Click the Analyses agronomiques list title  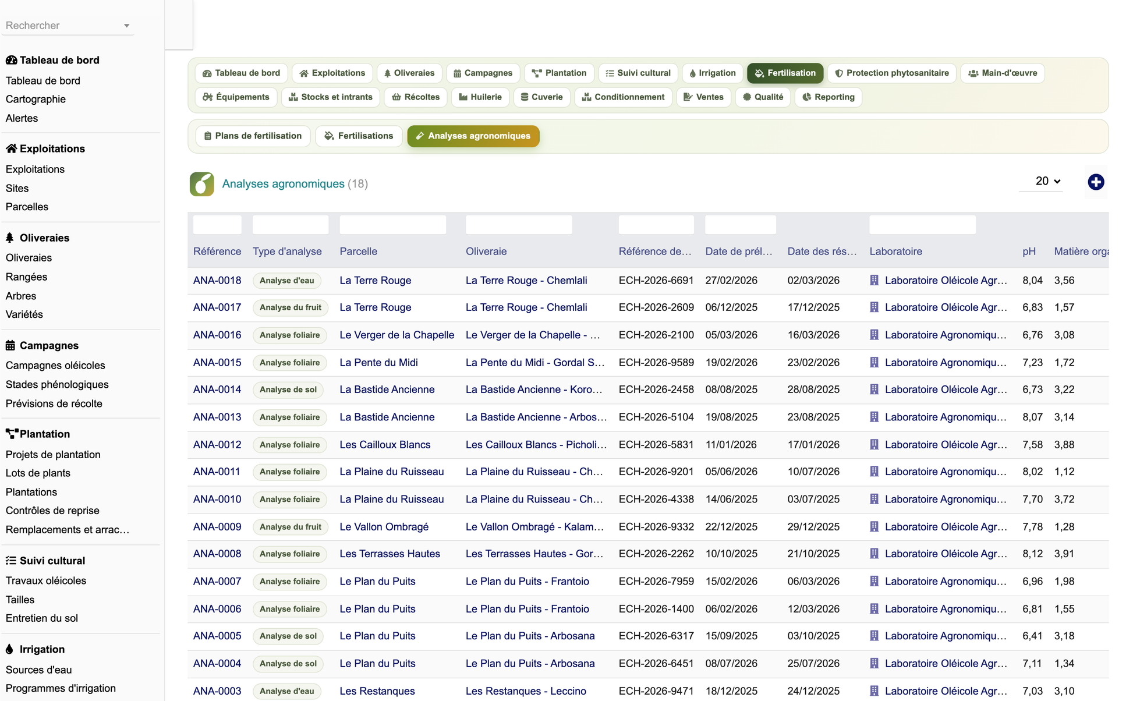[283, 184]
